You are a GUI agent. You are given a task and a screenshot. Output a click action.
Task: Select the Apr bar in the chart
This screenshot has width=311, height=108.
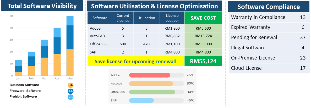[57, 52]
